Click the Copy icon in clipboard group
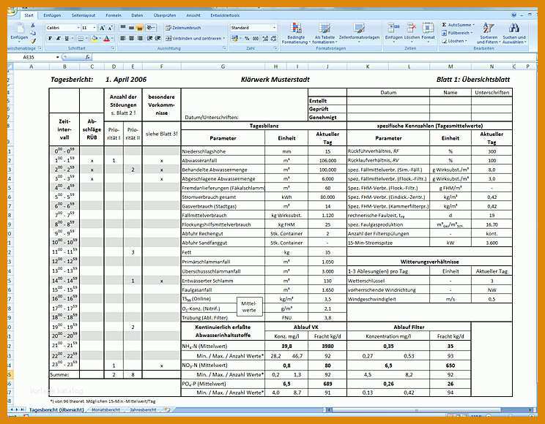Screen dimensions: 545x424 (33, 33)
